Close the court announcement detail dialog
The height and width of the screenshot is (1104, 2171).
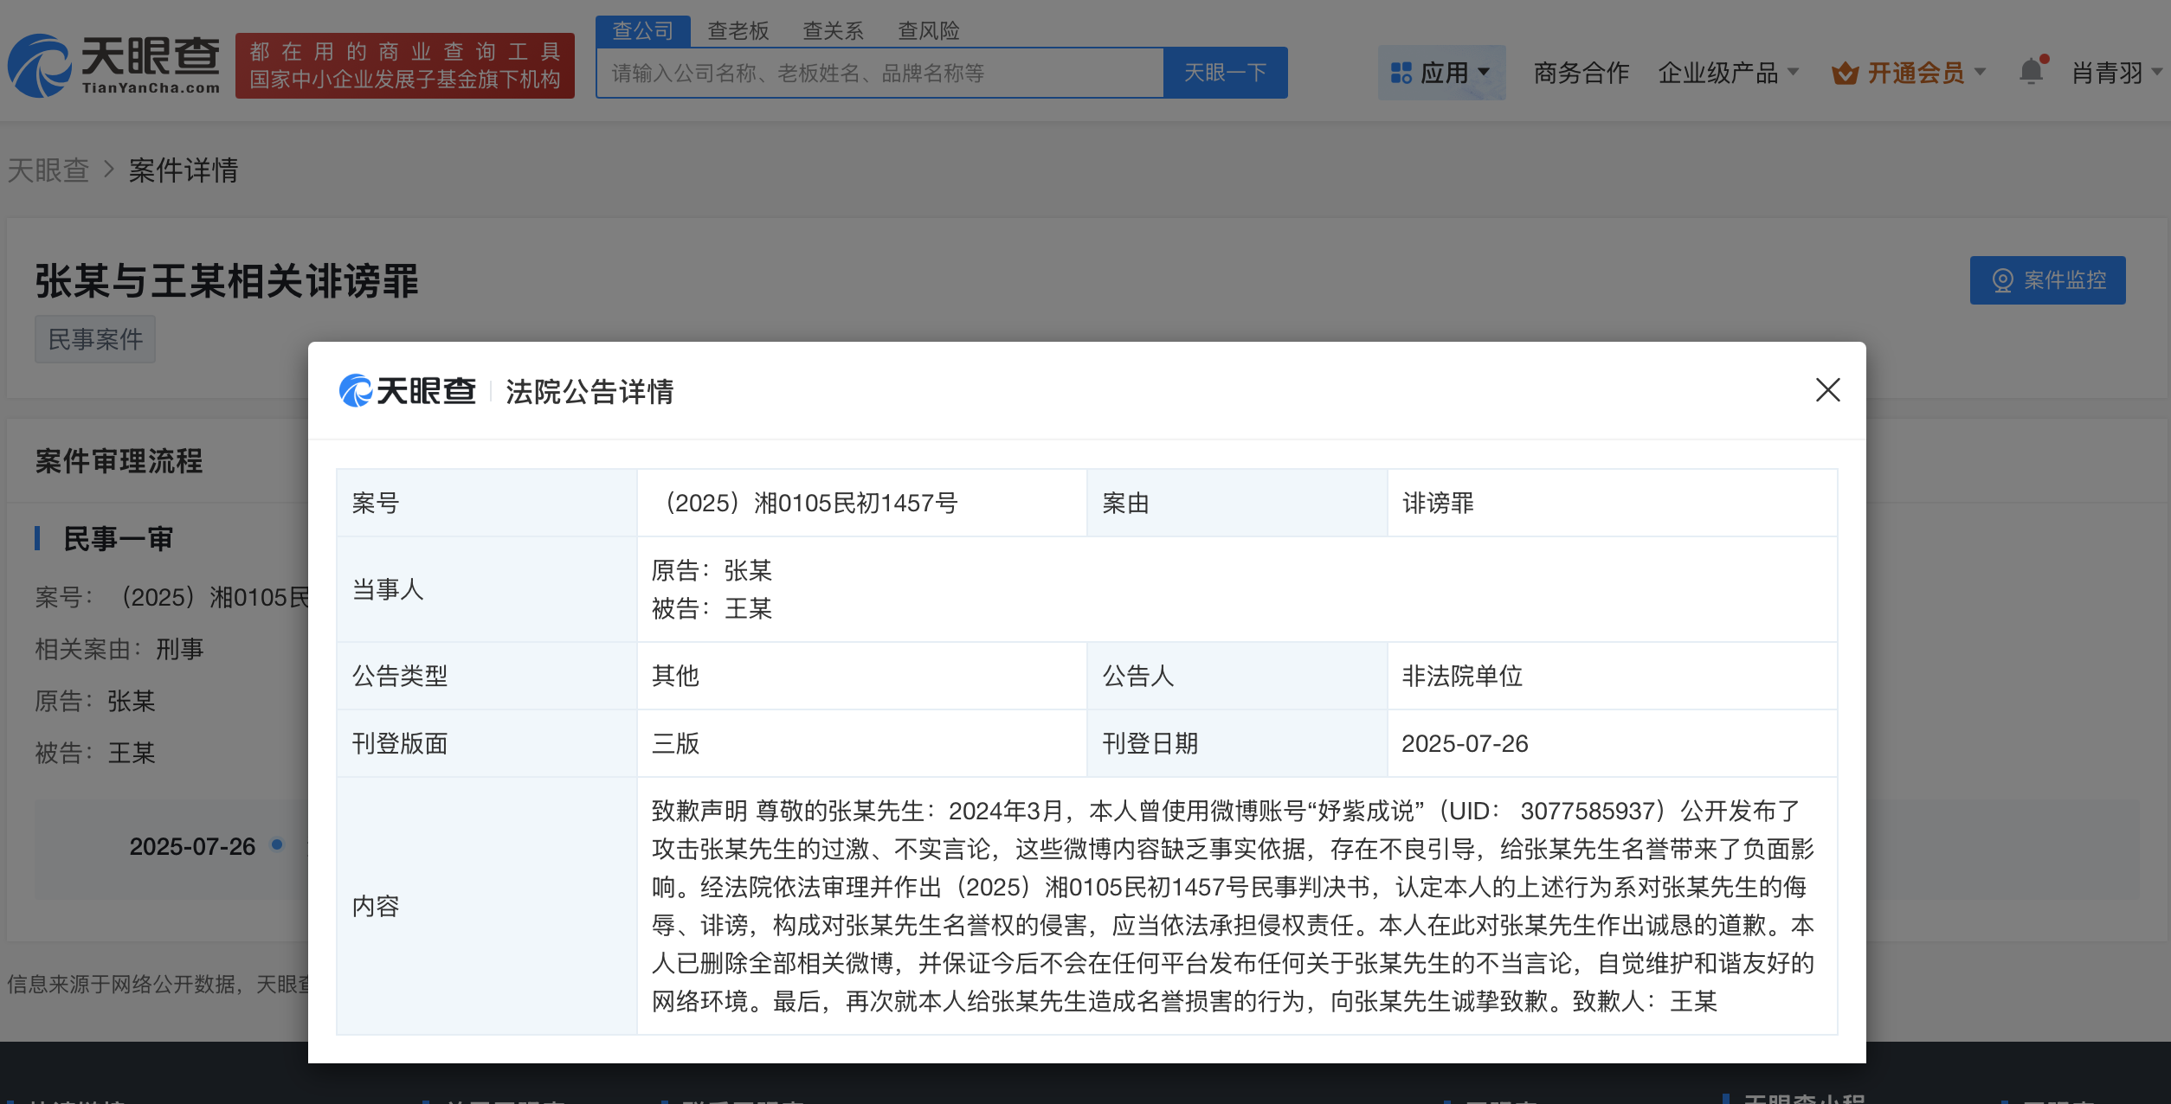1827,390
